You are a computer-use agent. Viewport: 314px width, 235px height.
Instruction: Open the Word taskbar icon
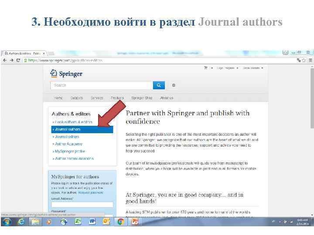[x=92, y=222]
